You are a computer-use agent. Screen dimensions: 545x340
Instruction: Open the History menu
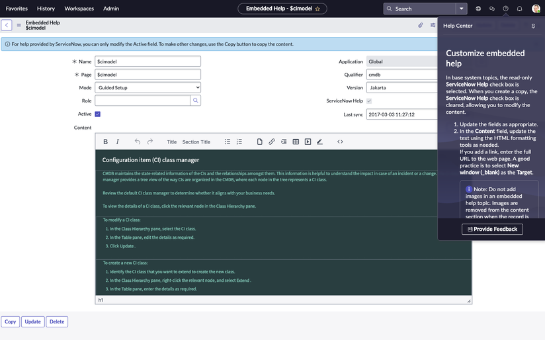click(46, 9)
